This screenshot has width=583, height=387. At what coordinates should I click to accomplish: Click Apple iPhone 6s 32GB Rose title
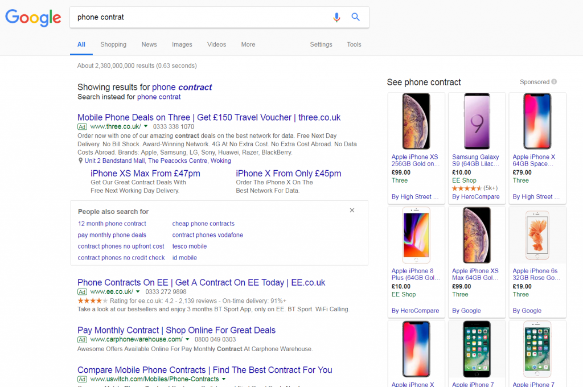(x=536, y=274)
